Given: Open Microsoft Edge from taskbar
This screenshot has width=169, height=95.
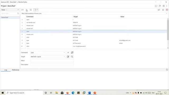Looking at the screenshot, I should pos(73,93).
